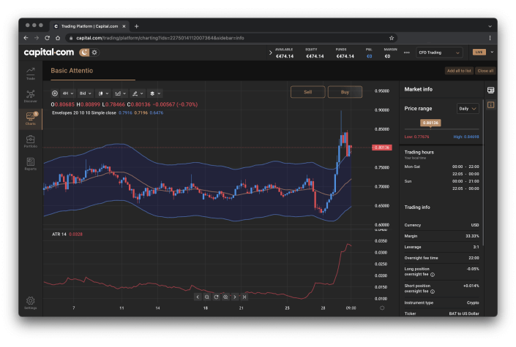Open the Charts section in sidebar
Image resolution: width=516 pixels, height=347 pixels.
(30, 118)
